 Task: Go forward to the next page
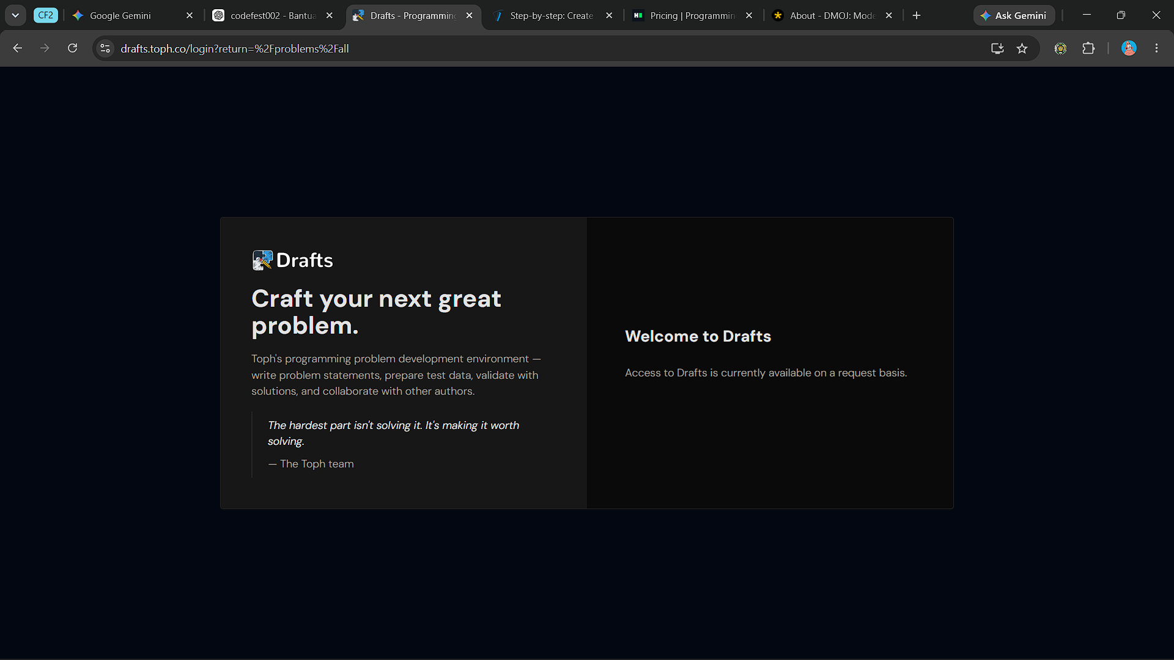pyautogui.click(x=45, y=48)
